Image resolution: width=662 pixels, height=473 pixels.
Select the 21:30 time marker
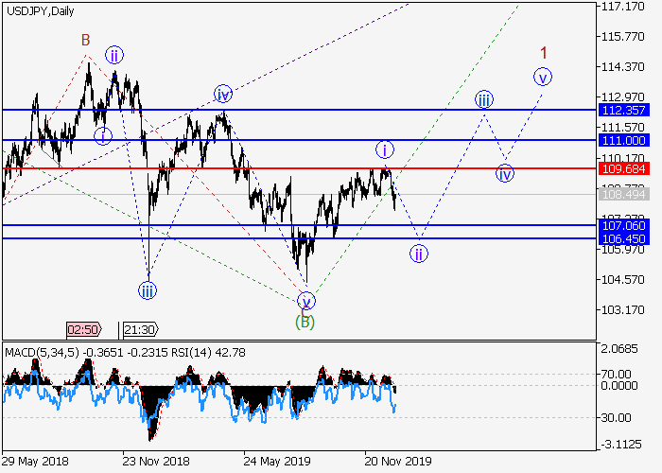click(x=140, y=329)
